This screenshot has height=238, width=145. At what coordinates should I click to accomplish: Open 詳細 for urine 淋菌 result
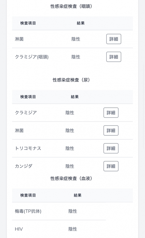(111, 131)
